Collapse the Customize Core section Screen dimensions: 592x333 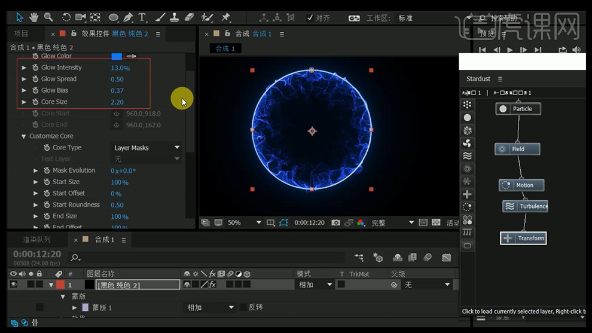tap(24, 136)
